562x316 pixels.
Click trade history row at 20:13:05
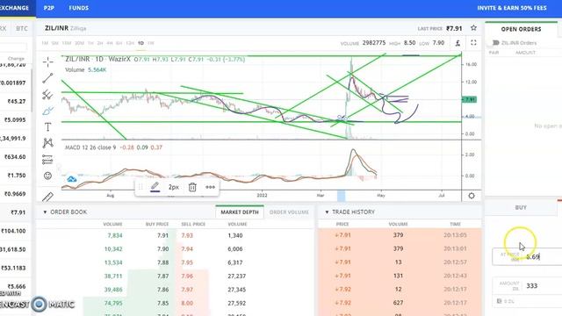[400, 235]
